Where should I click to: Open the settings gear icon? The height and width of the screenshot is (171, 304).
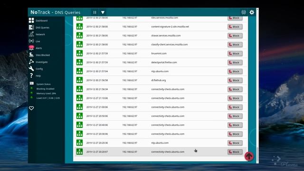(x=252, y=12)
